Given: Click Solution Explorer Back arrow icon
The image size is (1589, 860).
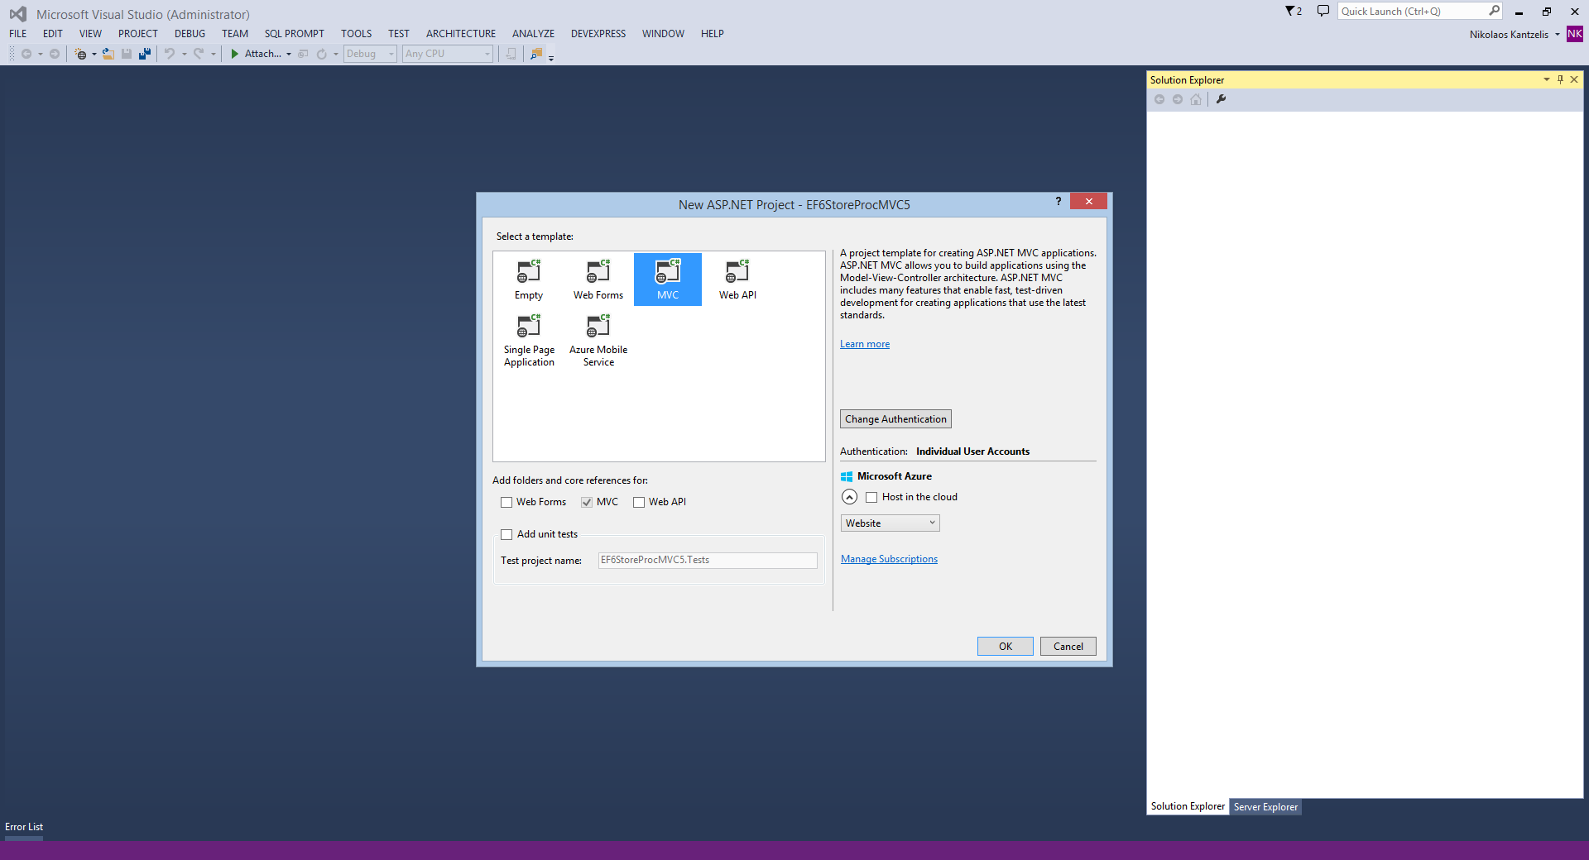Looking at the screenshot, I should [x=1159, y=99].
